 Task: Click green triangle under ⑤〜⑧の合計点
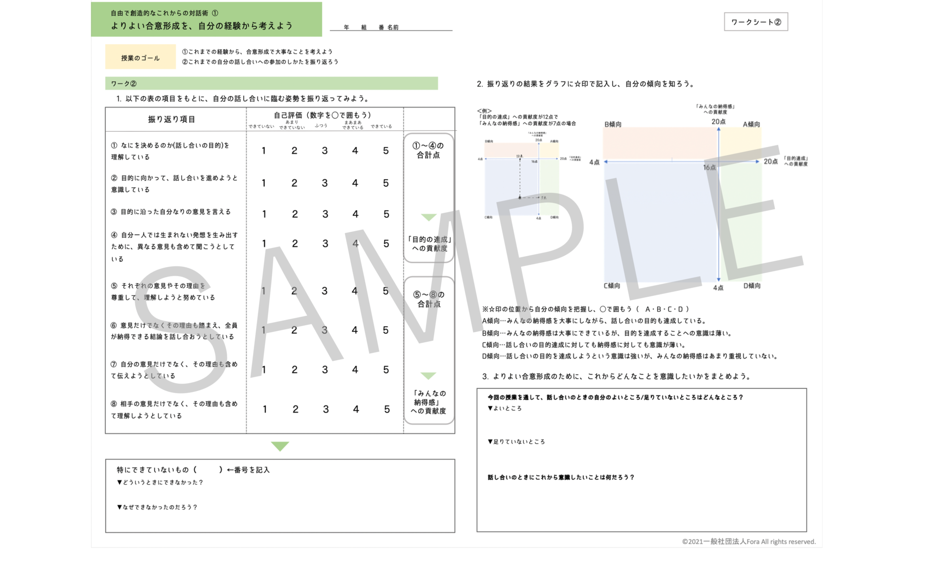point(428,375)
